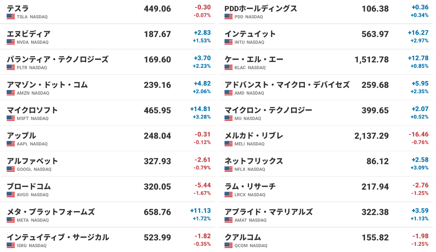The height and width of the screenshot is (252, 436).
Task: Open マイクロン・テクノロジー stock page
Action: point(268,110)
